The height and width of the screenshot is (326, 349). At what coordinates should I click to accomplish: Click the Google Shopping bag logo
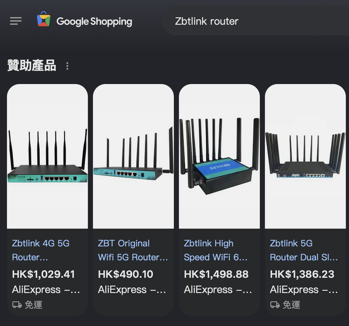44,19
